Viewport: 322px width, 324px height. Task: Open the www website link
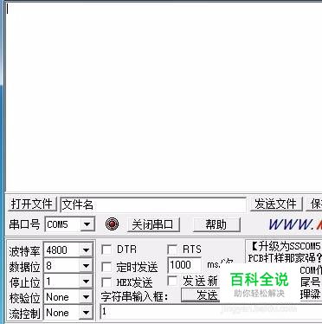(x=295, y=224)
